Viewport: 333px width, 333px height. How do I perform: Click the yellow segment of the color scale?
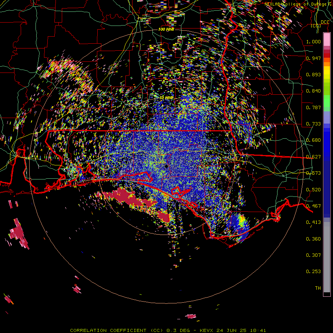(327, 73)
